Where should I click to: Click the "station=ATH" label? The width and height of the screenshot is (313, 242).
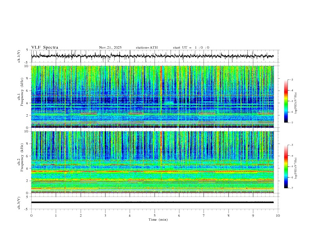(147, 47)
